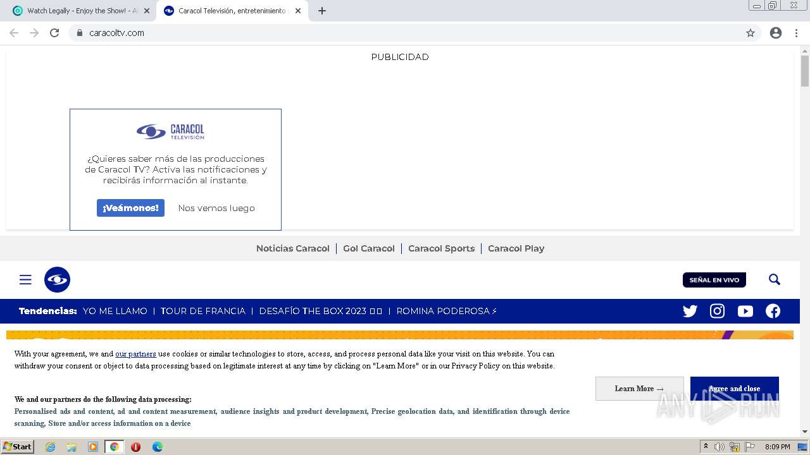Screen dimensions: 810x455
Task: Open YO ME LLAMO trend
Action: [x=115, y=311]
